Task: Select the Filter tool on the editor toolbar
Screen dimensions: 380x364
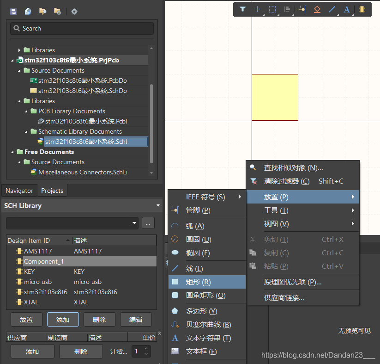Action: 243,9
